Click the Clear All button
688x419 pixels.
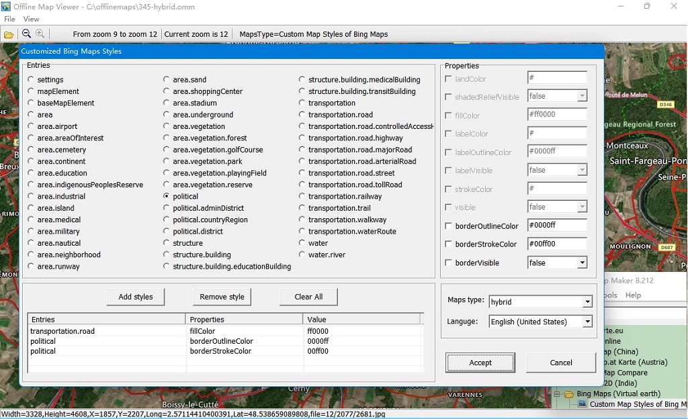point(308,297)
